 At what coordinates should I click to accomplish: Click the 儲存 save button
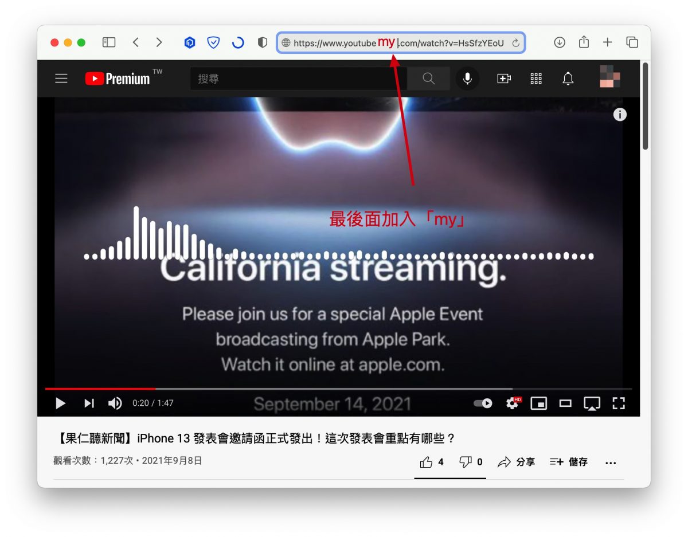(568, 462)
